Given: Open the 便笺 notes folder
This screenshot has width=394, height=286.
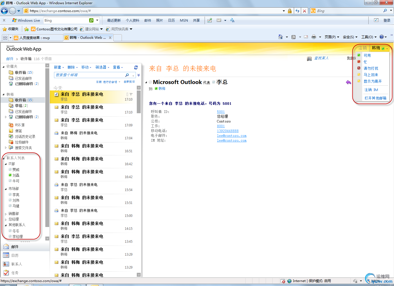Looking at the screenshot, I should (x=15, y=131).
